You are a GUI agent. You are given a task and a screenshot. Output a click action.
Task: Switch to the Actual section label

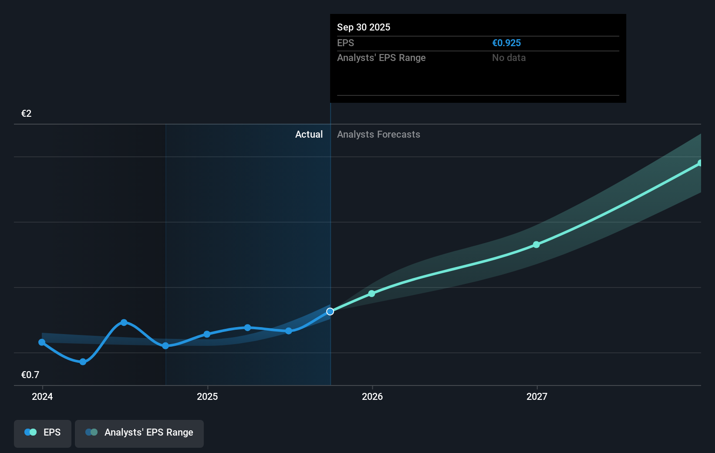(309, 134)
